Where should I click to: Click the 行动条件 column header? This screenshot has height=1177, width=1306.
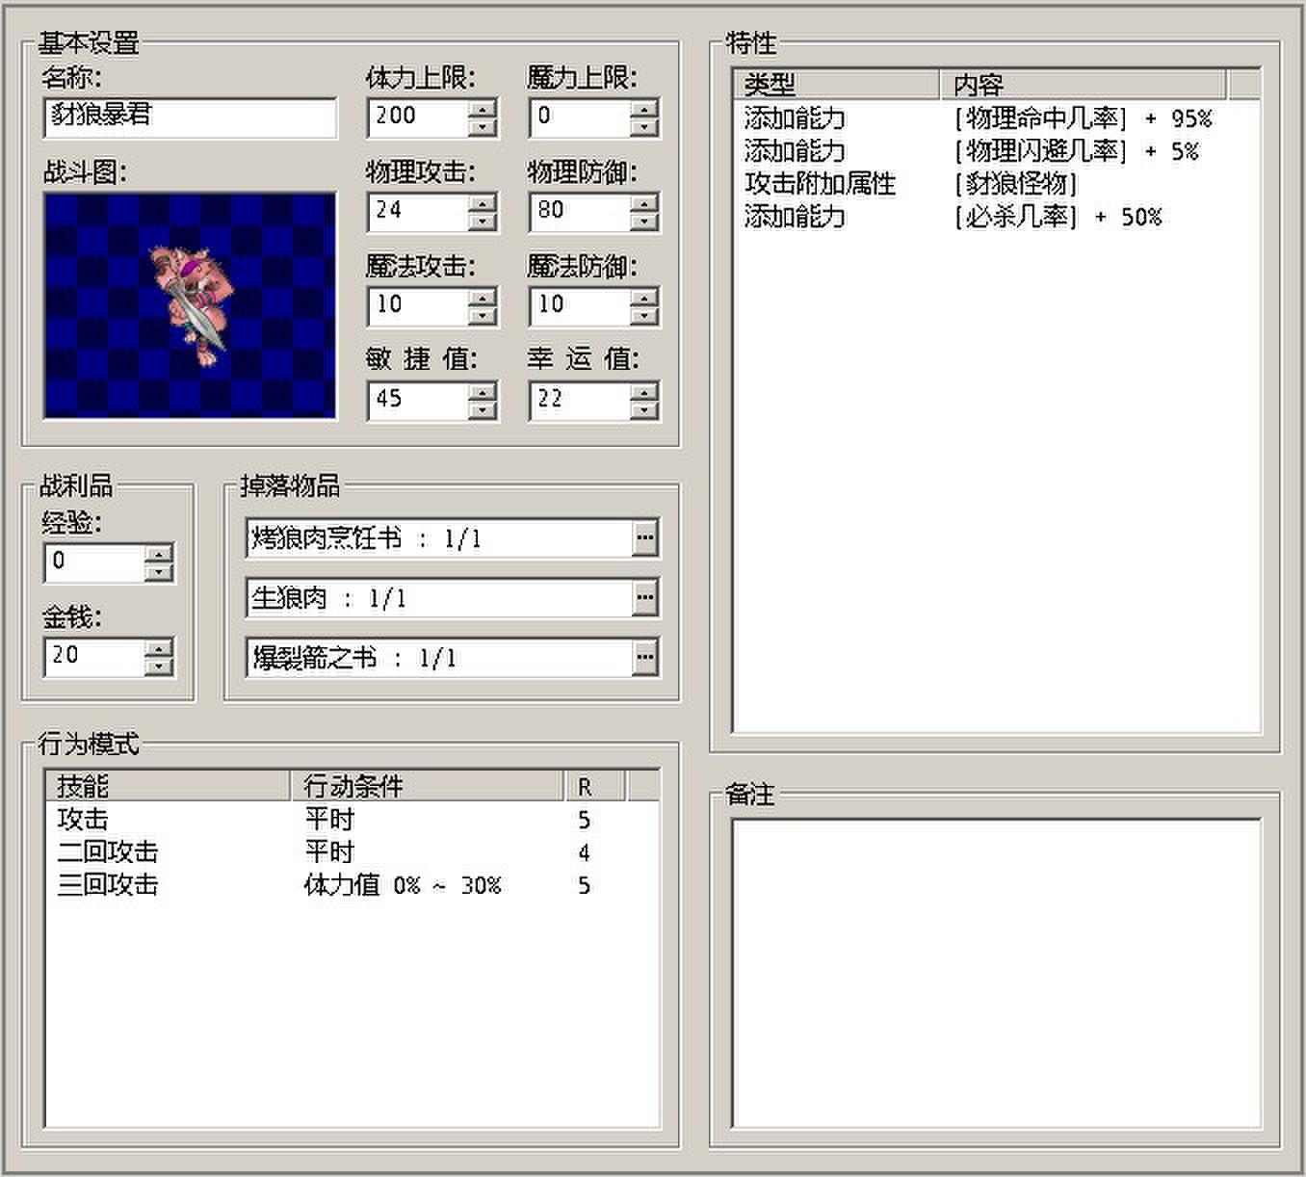[x=428, y=786]
